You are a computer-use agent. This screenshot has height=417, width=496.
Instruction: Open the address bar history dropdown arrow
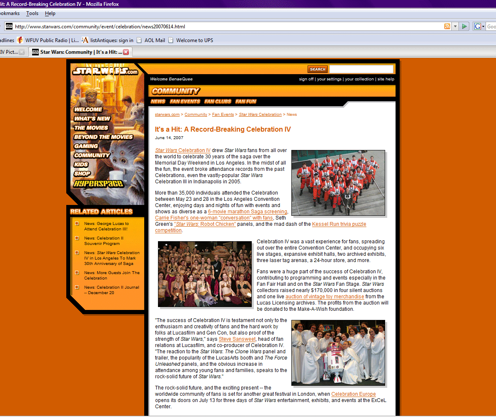[455, 26]
